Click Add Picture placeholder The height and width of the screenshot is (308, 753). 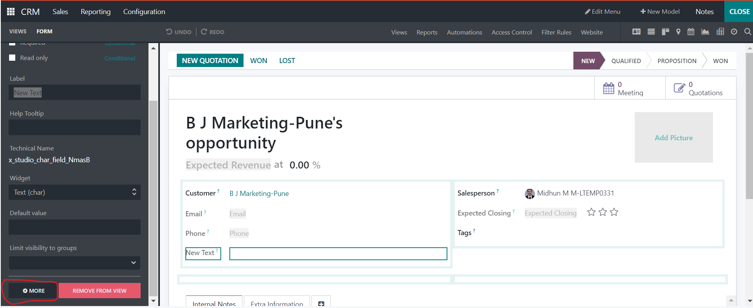click(673, 138)
